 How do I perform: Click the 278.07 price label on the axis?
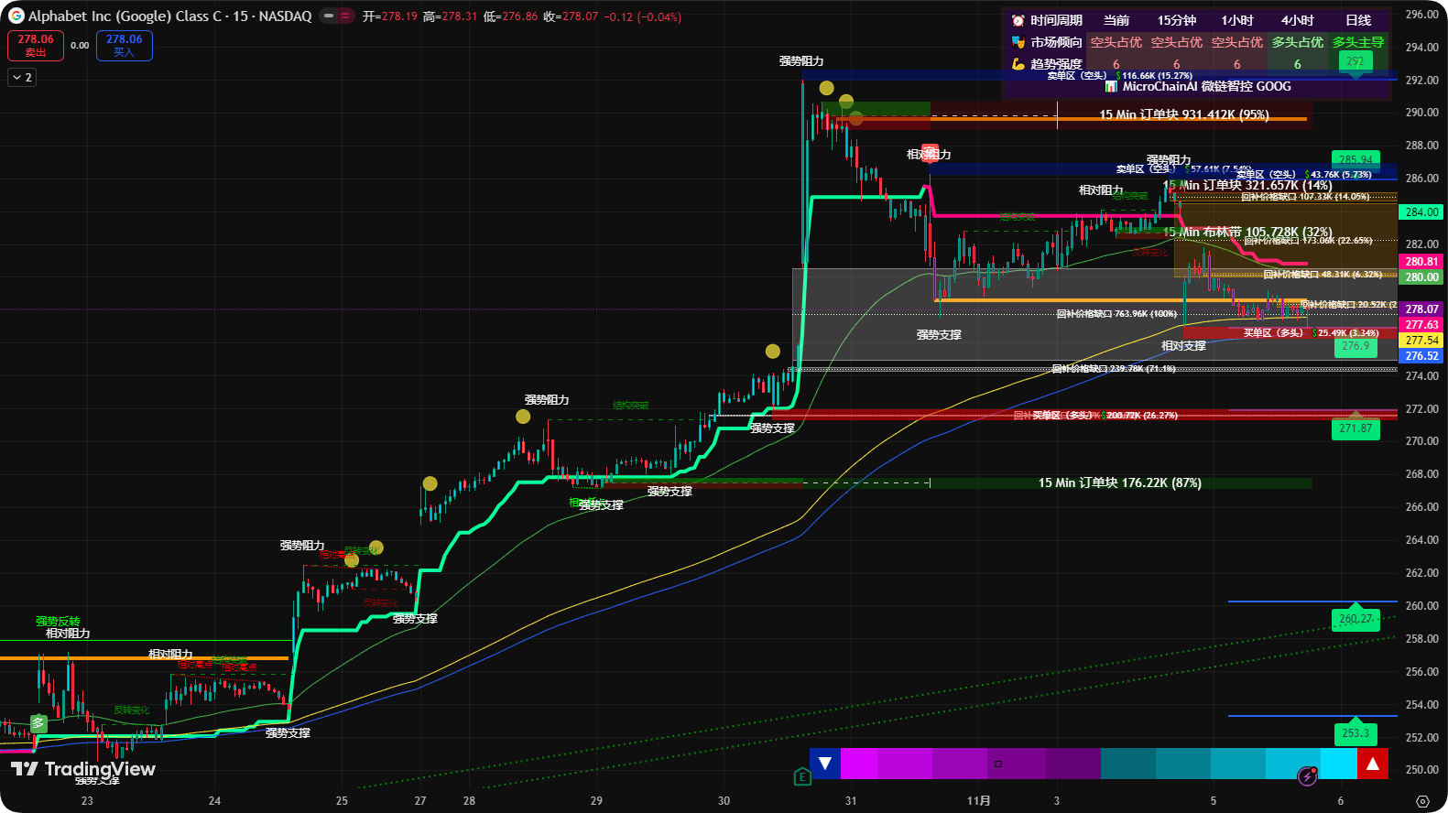1421,309
